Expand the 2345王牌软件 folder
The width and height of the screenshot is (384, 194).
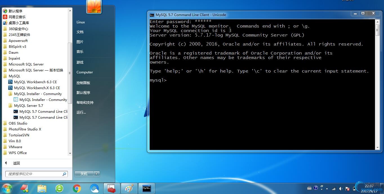(x=19, y=35)
